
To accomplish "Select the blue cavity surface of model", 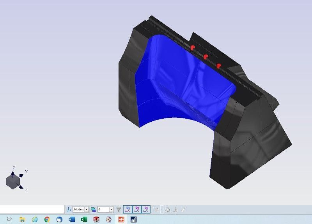I will [x=183, y=89].
